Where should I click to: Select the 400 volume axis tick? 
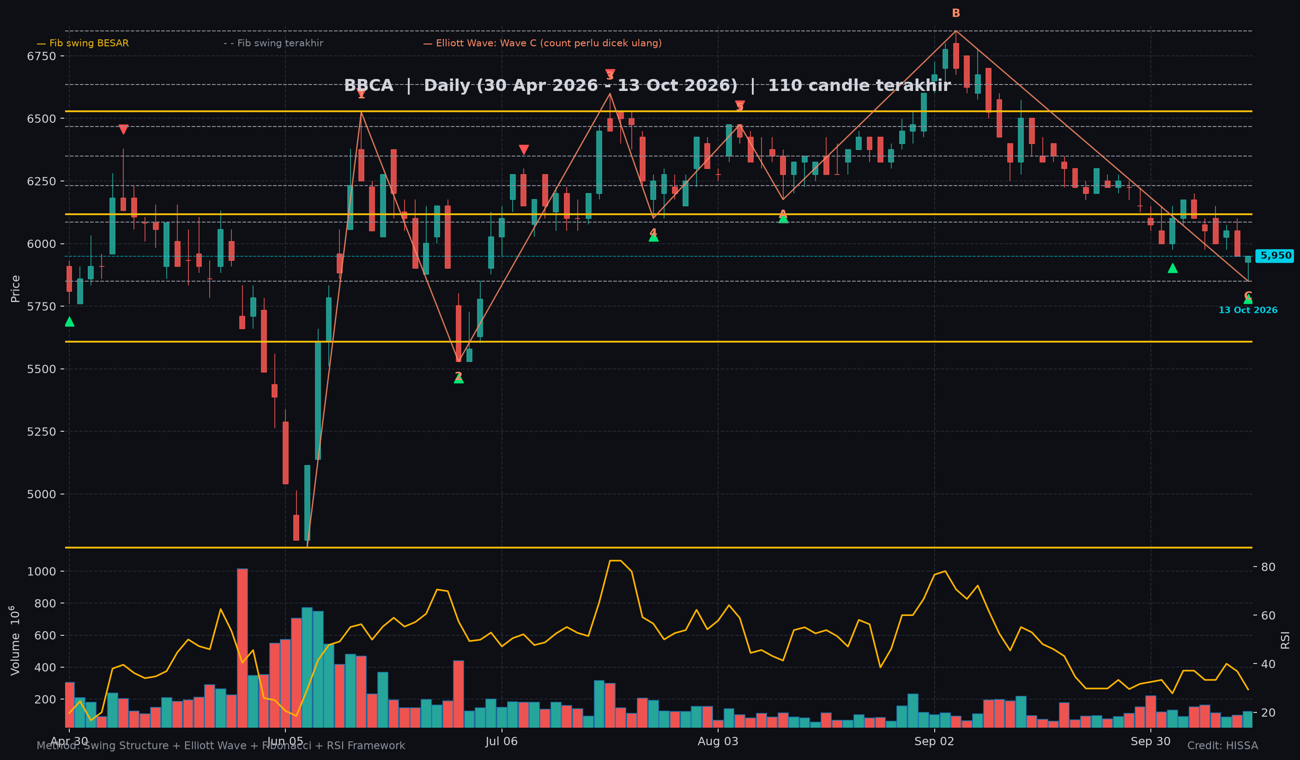[x=45, y=668]
